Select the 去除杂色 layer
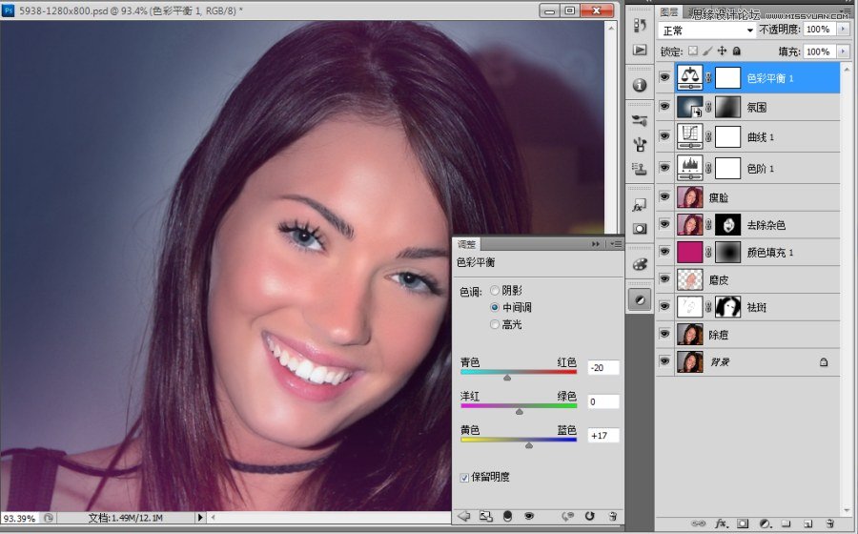This screenshot has height=534, width=858. [x=758, y=225]
